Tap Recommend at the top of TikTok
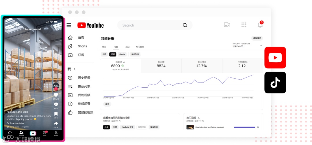Screen dimensions: 312x145 33,29
